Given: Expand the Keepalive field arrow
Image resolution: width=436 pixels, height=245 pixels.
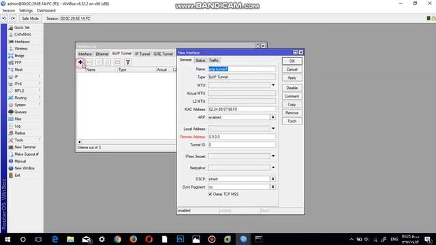Looking at the screenshot, I should point(273,167).
